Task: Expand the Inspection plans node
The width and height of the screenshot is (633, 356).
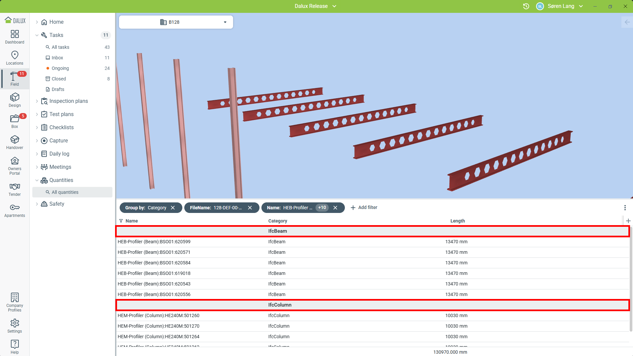Action: click(x=37, y=101)
